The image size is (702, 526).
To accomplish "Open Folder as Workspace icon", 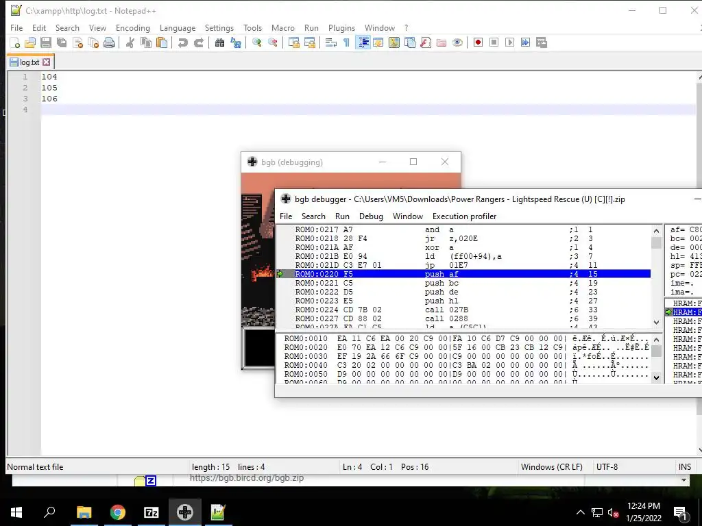I will [441, 42].
